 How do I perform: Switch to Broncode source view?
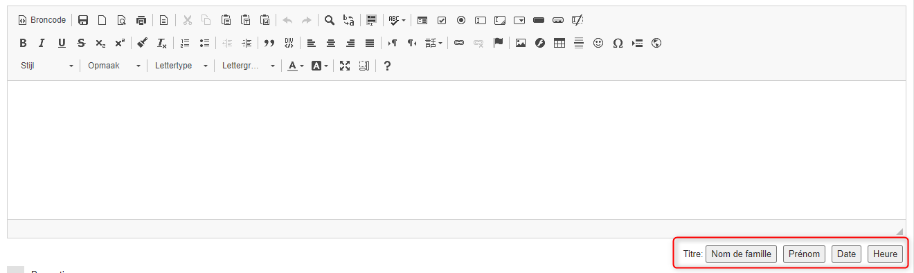click(42, 20)
